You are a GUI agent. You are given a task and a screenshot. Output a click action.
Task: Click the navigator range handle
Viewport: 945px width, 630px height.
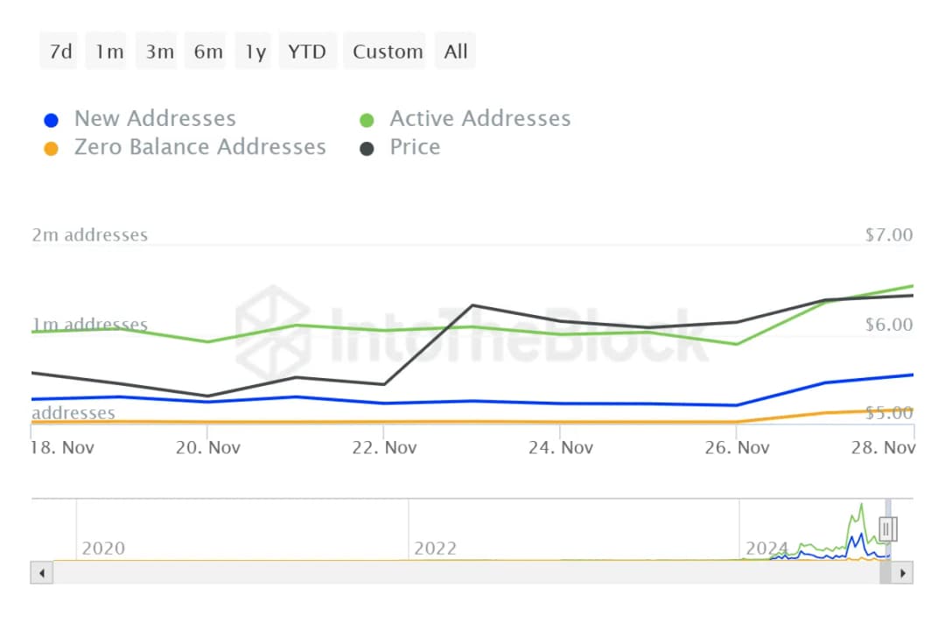pyautogui.click(x=887, y=528)
